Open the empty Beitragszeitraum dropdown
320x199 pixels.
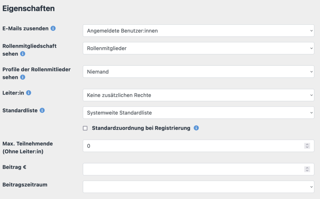pos(198,187)
